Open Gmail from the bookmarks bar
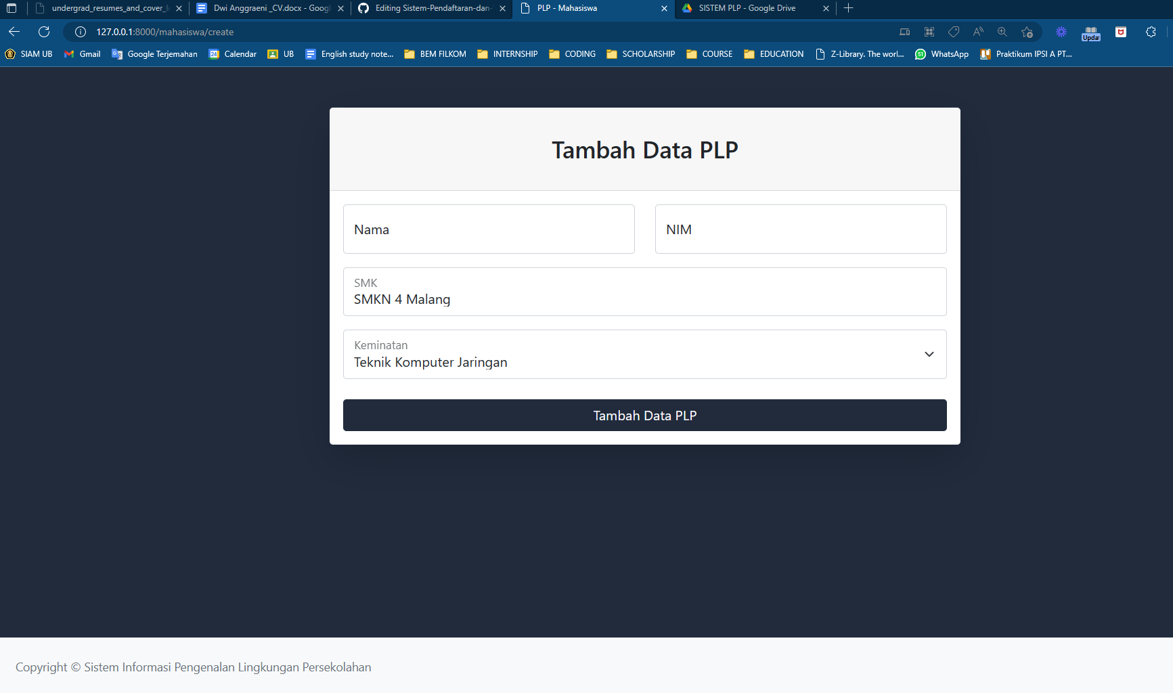This screenshot has height=693, width=1173. click(82, 54)
